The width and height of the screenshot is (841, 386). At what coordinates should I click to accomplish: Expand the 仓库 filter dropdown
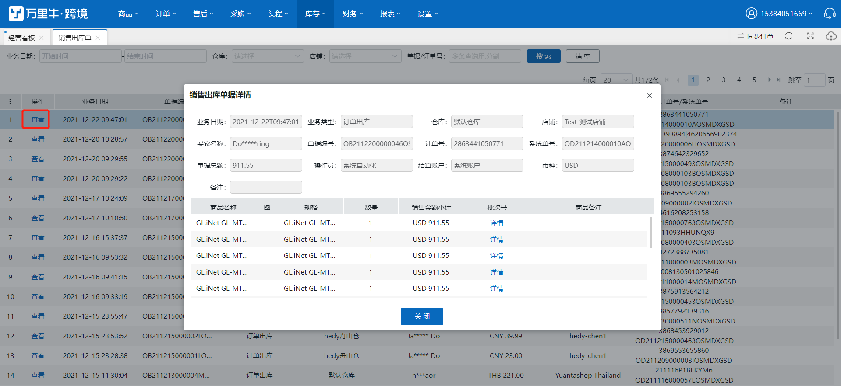pos(268,56)
